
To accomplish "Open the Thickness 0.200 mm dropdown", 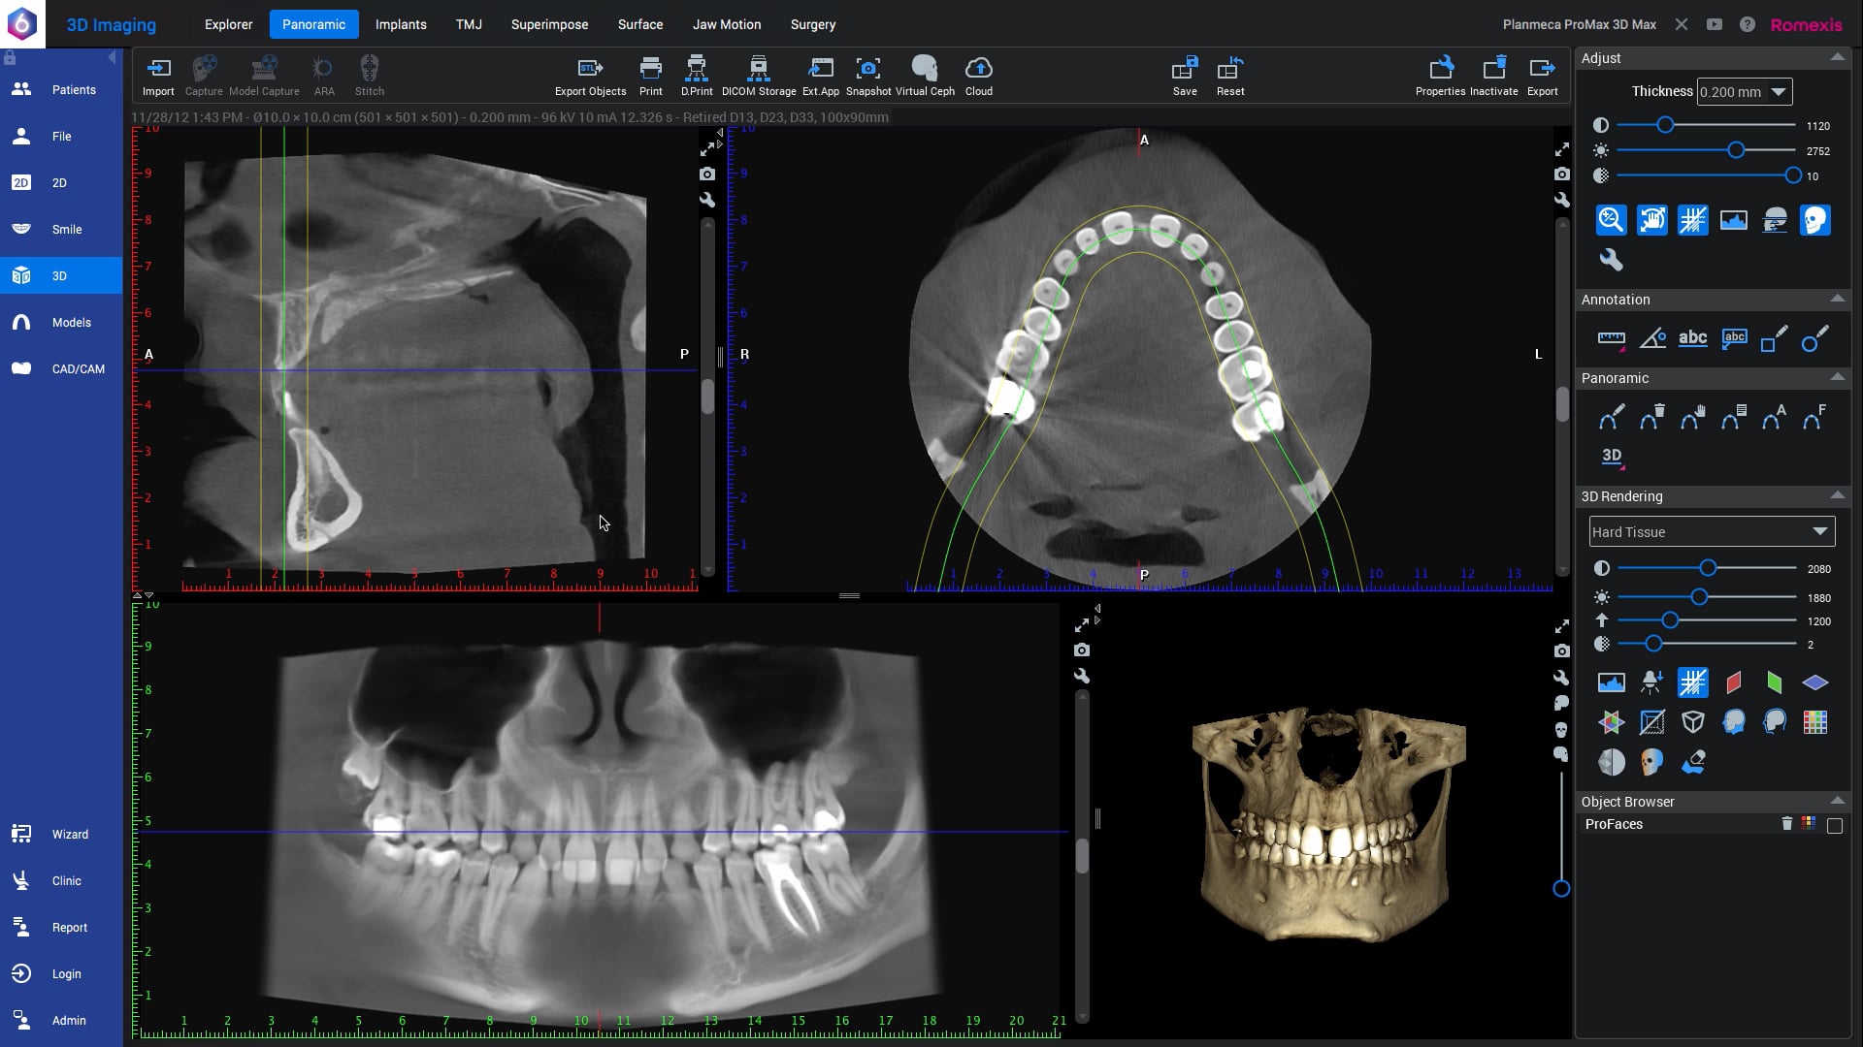I will (1744, 91).
